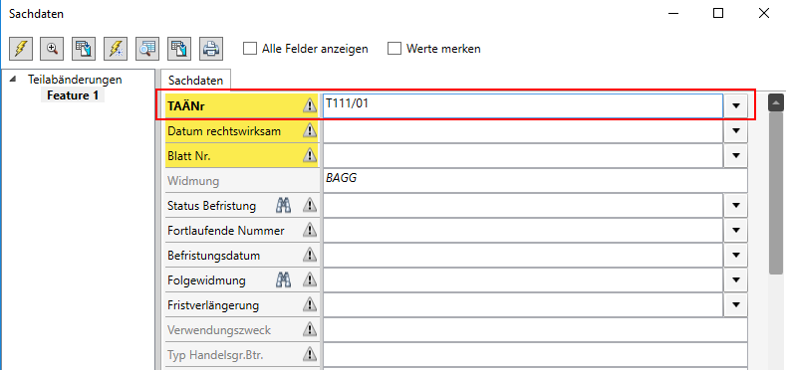The height and width of the screenshot is (370, 786).
Task: Click the table-clipboard icon beside the zoom icon
Action: coord(84,49)
